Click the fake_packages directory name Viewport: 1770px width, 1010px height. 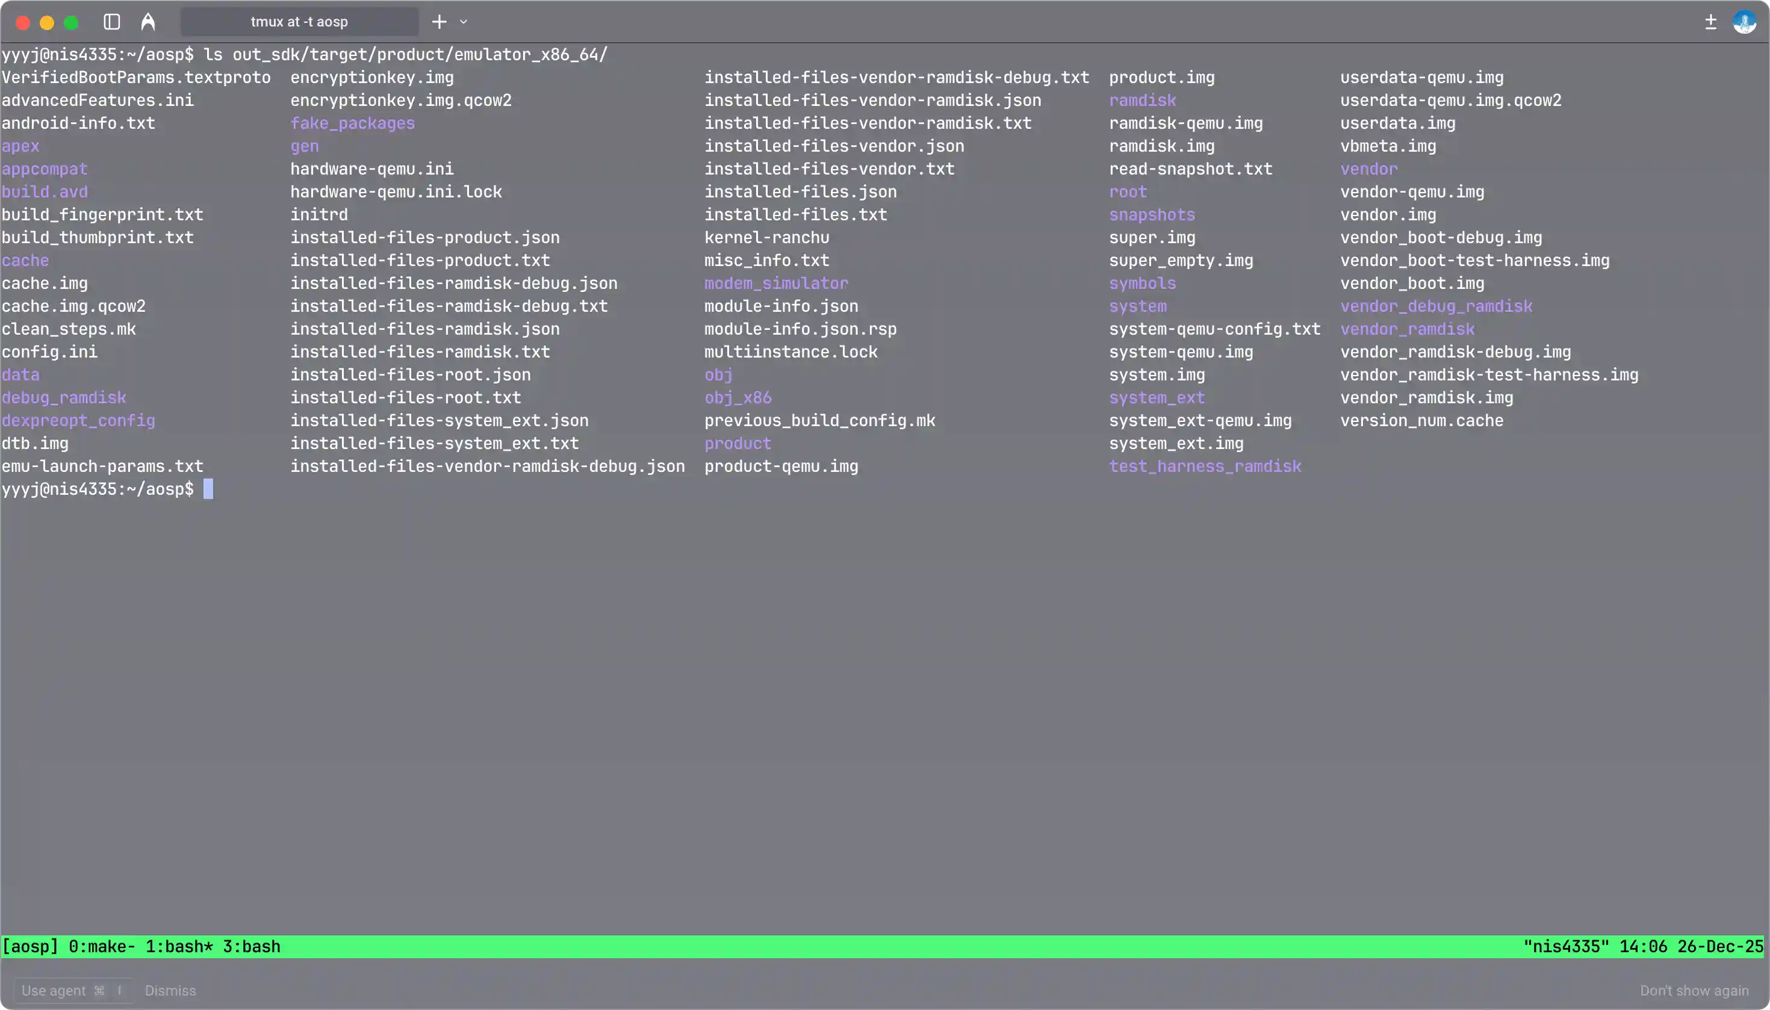pyautogui.click(x=352, y=123)
